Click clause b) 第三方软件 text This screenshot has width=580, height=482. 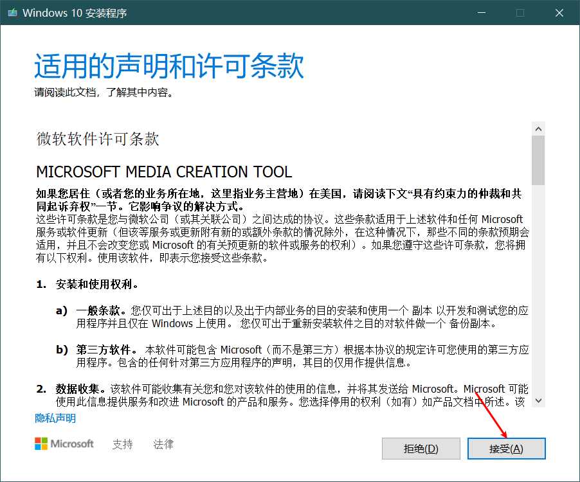[x=292, y=356]
